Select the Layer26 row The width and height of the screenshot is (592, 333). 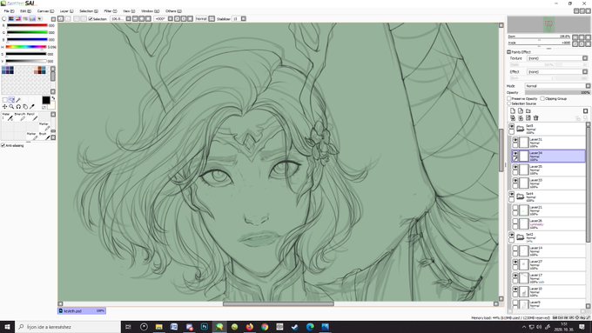coord(548,223)
